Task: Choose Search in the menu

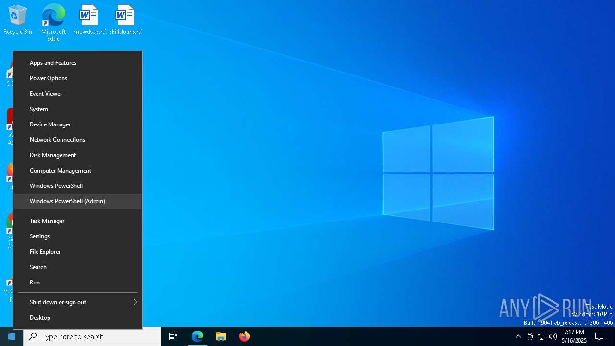Action: [x=78, y=267]
